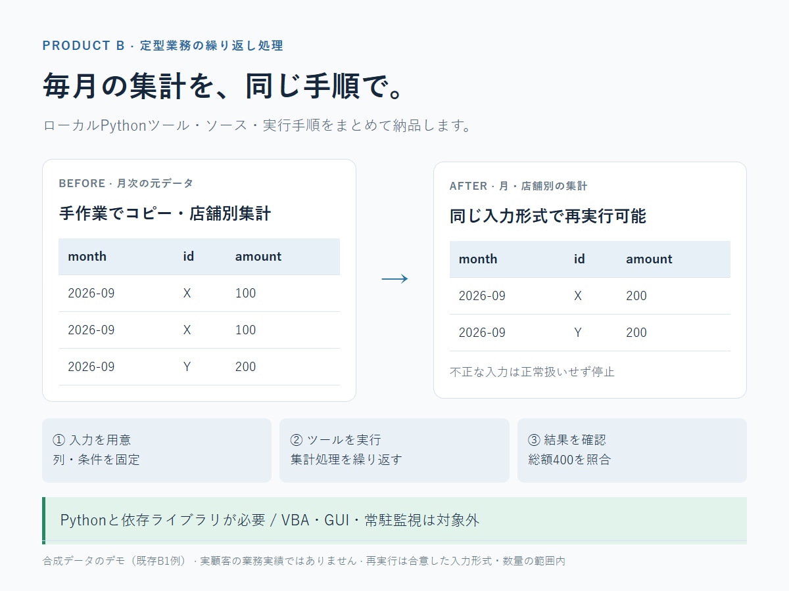Viewport: 789px width, 591px height.
Task: Select amount '200' in AFTER table's X row
Action: click(636, 296)
